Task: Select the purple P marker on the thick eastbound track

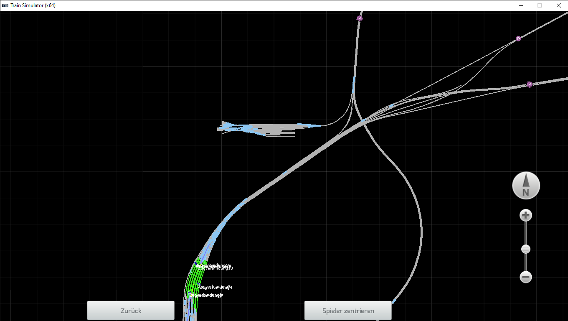Action: coord(530,84)
